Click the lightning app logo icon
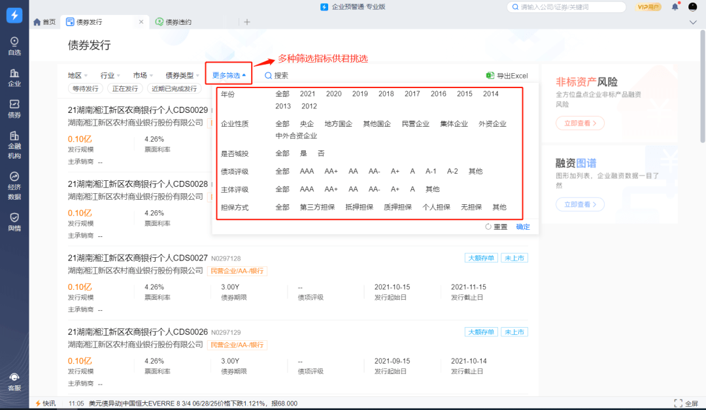This screenshot has height=410, width=706. click(x=14, y=15)
